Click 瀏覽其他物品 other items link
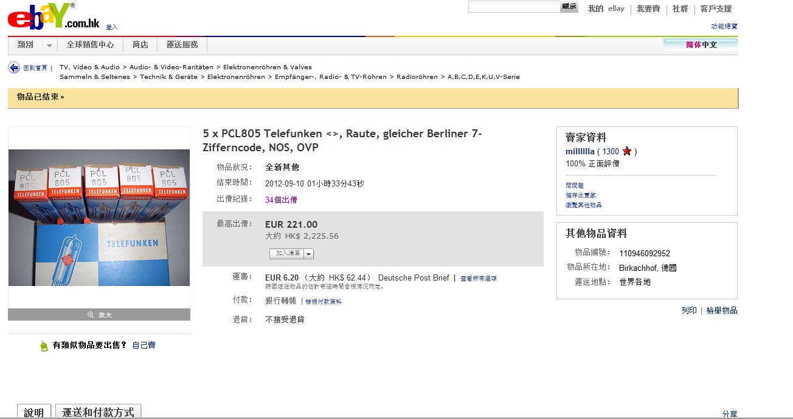 [x=584, y=205]
